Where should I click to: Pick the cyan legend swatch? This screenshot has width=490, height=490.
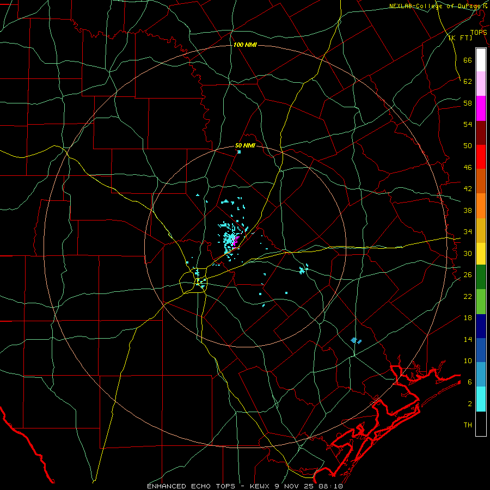[x=481, y=399]
